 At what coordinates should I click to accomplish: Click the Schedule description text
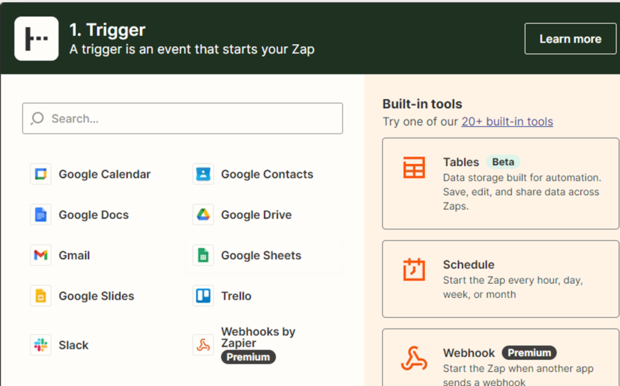pyautogui.click(x=513, y=287)
